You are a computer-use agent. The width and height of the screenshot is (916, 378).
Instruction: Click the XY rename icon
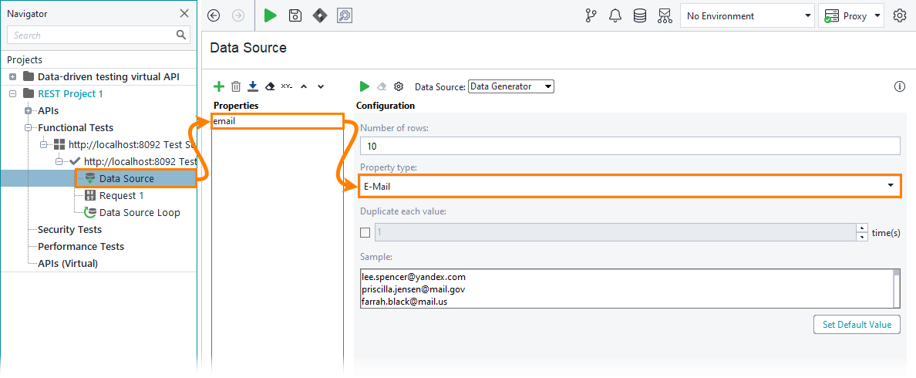[x=286, y=86]
